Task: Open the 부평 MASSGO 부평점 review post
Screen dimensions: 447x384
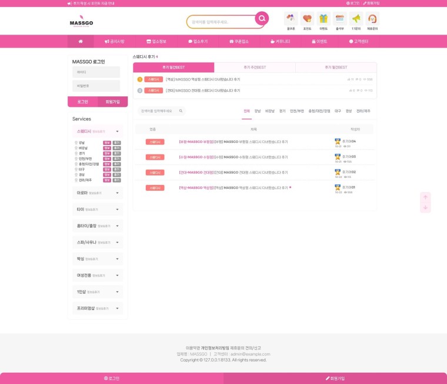Action: tap(233, 142)
